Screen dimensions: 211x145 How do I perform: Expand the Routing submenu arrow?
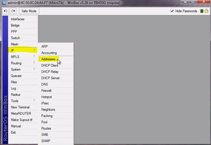click(x=34, y=63)
